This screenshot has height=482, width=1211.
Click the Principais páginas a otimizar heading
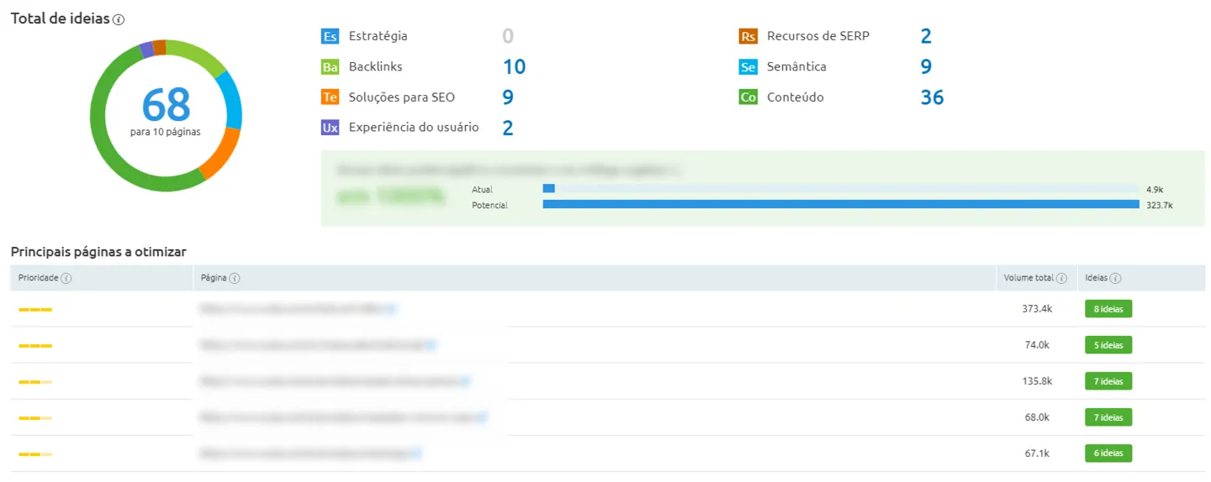[98, 251]
